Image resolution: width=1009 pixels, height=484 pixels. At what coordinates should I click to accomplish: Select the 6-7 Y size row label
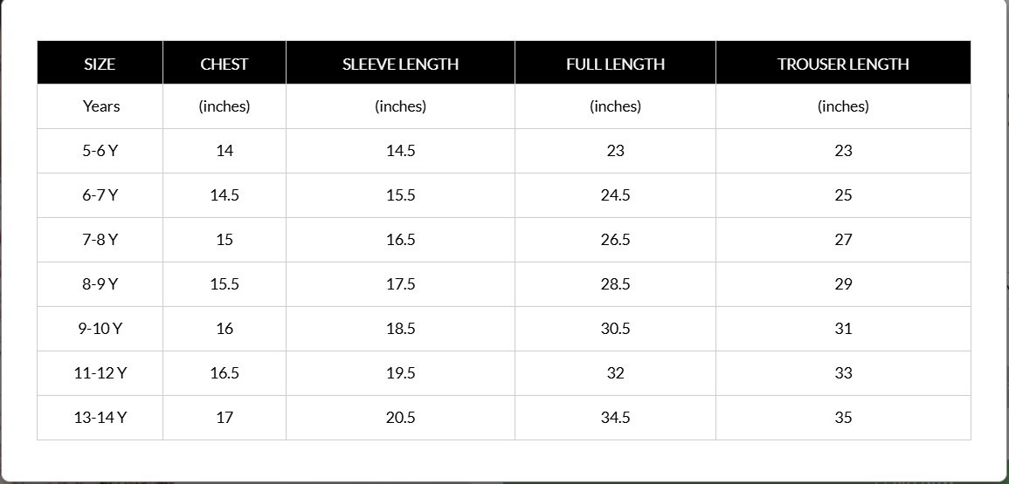coord(100,195)
